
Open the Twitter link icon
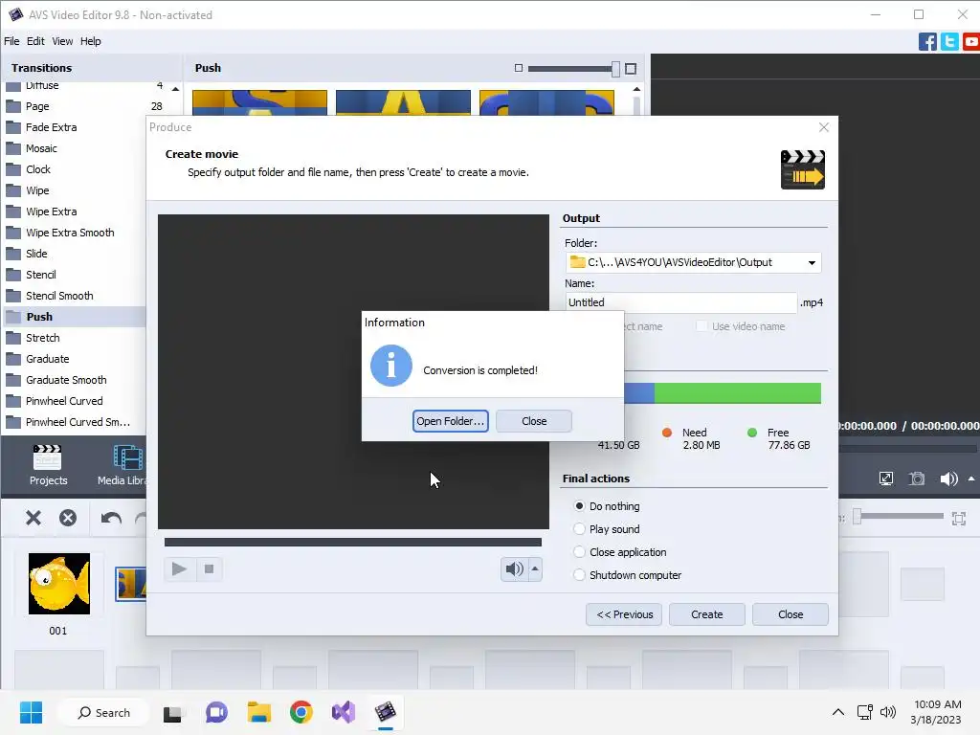click(949, 42)
